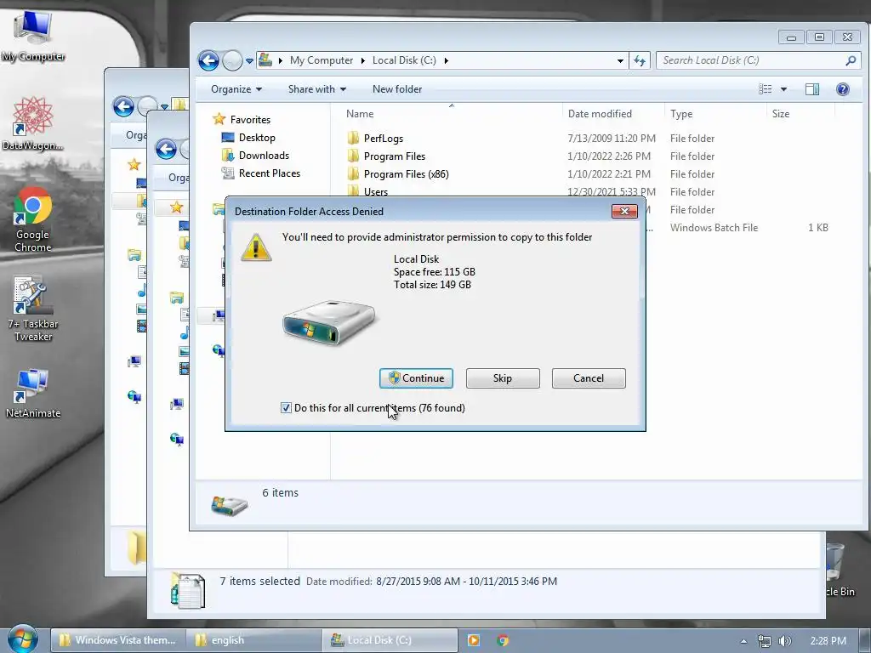
Task: Switch to Local Disk (C:) taskbar button
Action: [390, 640]
